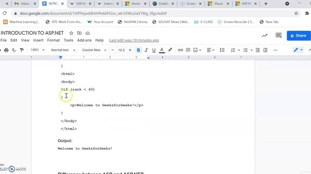Viewport: 311px width, 174px height.
Task: Decrease font size with minus button
Action: 112,50
